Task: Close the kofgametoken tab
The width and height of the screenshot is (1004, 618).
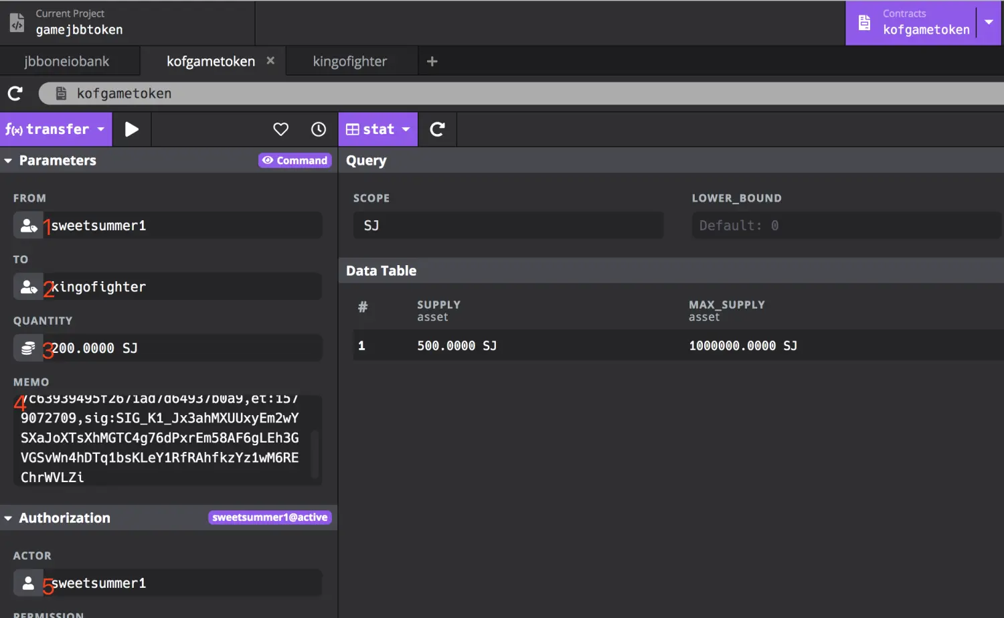Action: pos(270,61)
